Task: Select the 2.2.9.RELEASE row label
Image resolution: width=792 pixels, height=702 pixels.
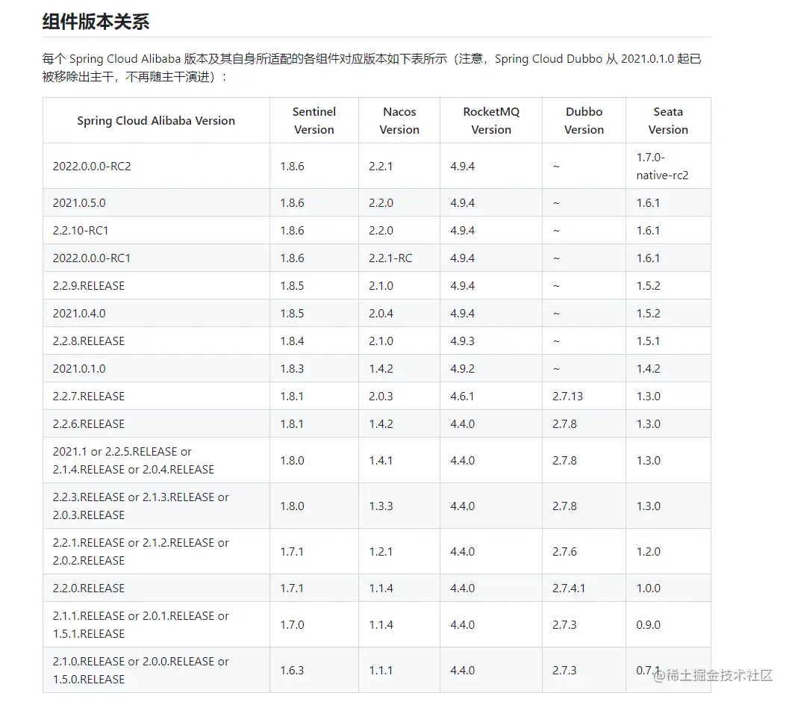Action: [88, 285]
